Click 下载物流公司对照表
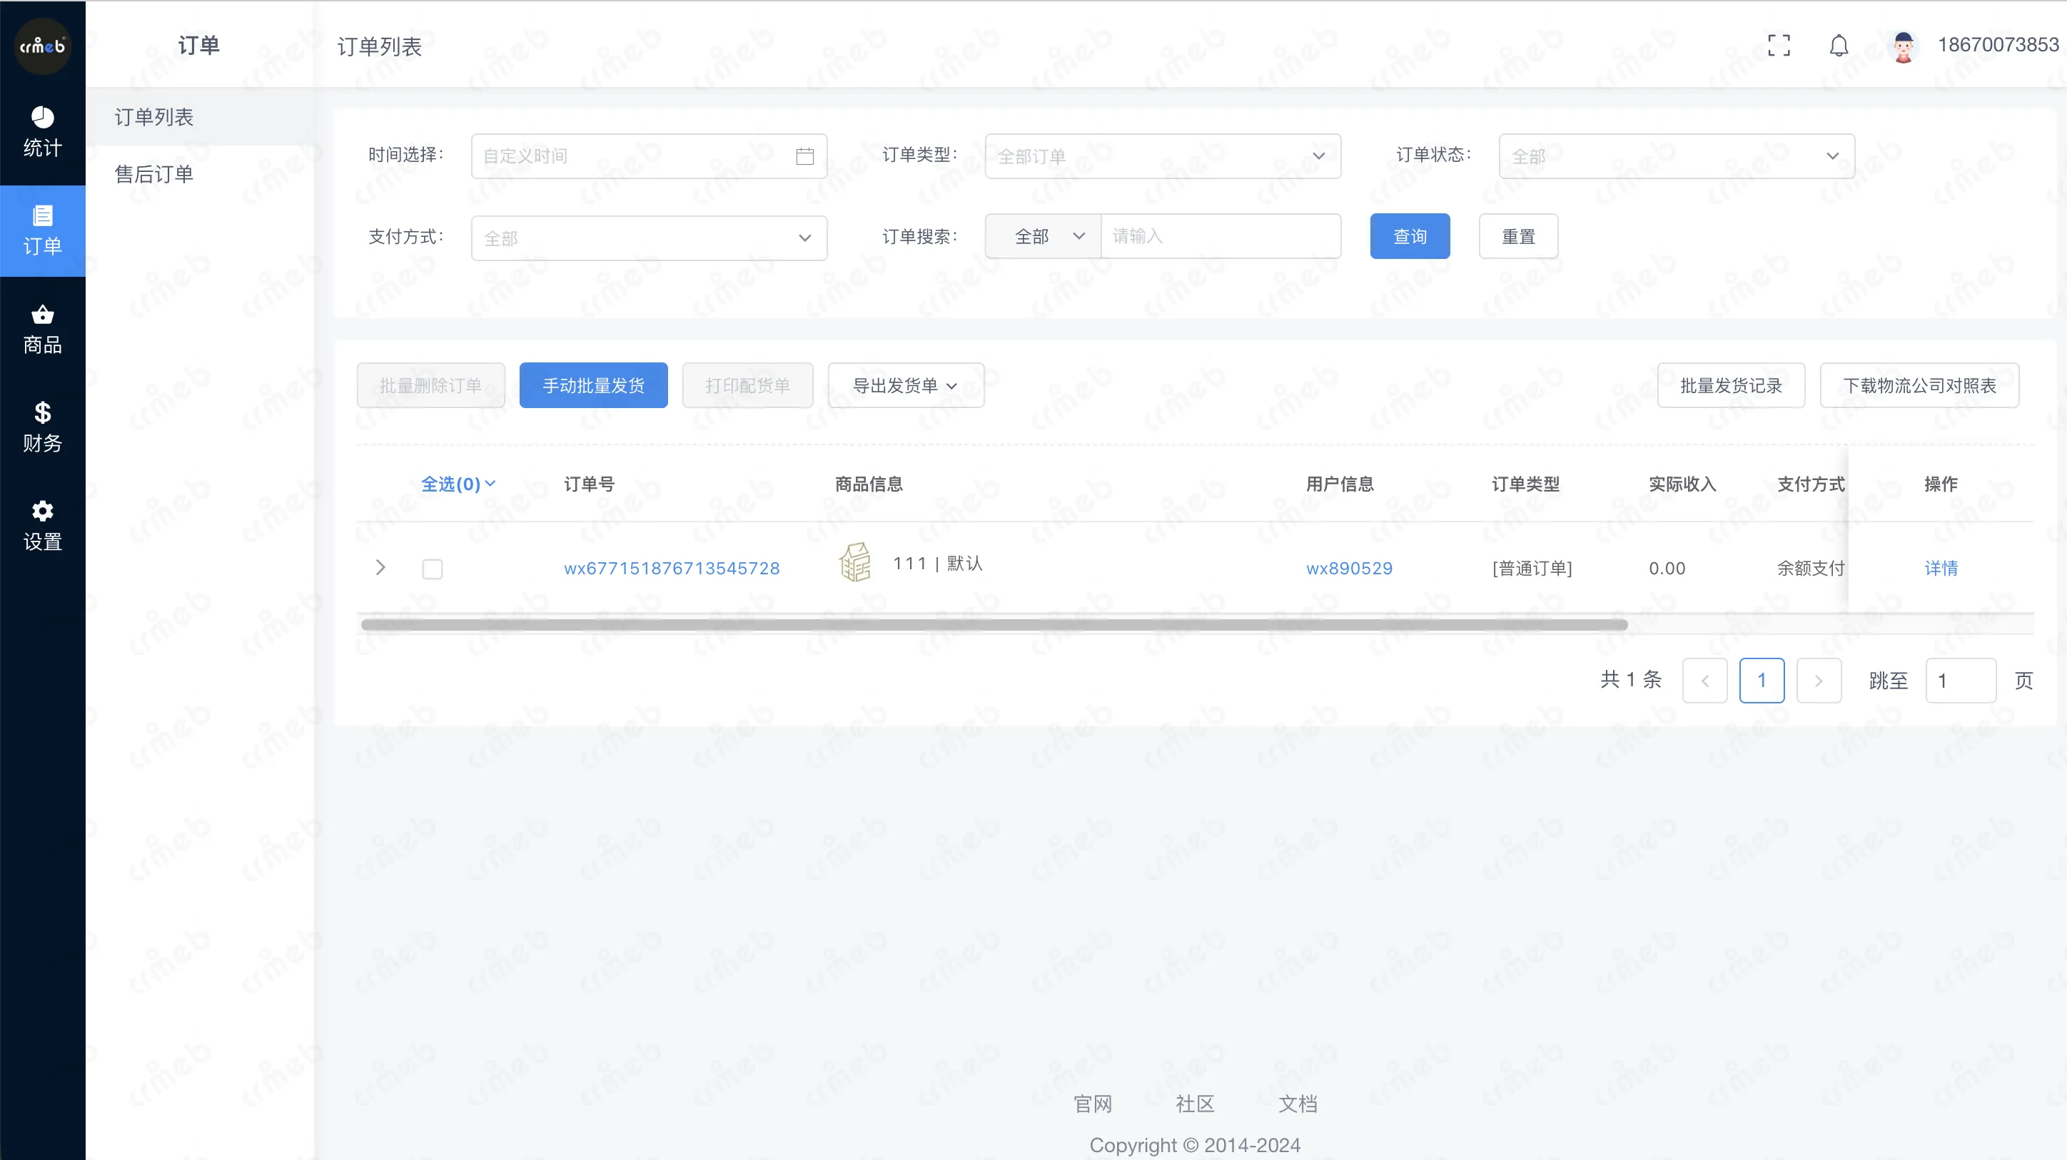2067x1160 pixels. point(1919,386)
